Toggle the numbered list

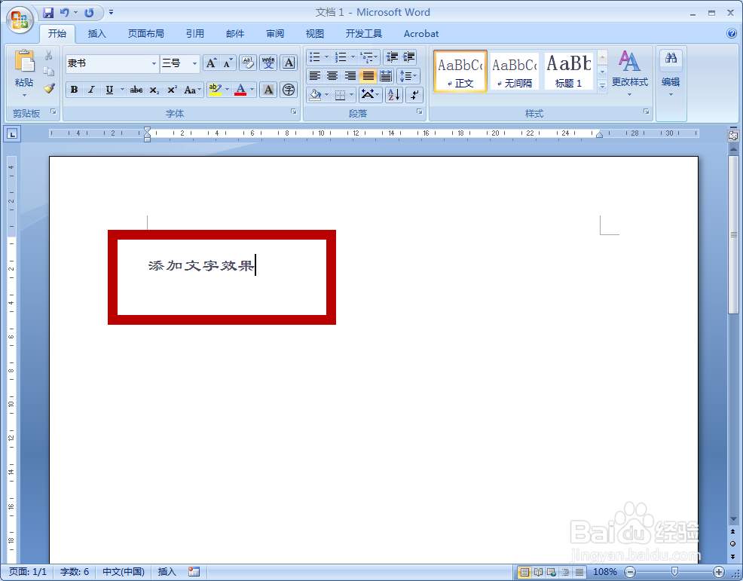pos(339,57)
